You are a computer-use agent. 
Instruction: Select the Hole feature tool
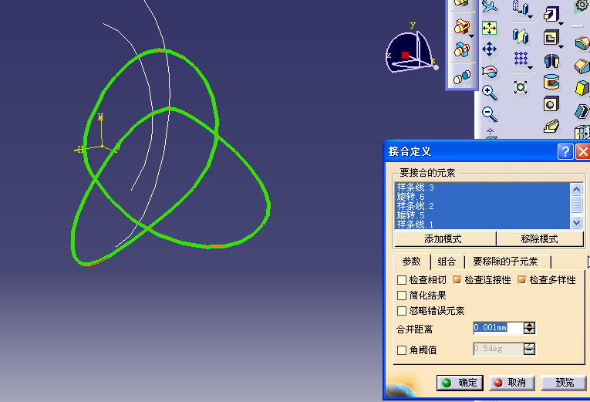[x=551, y=104]
